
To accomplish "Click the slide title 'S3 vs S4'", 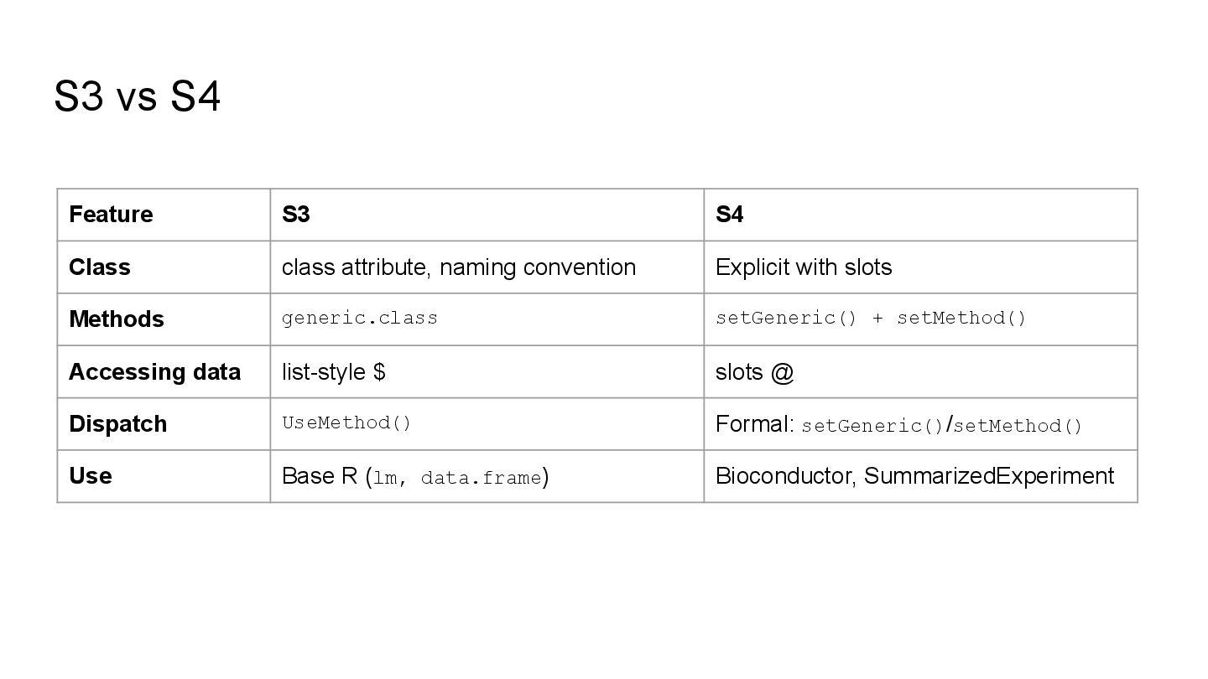I will [x=137, y=96].
